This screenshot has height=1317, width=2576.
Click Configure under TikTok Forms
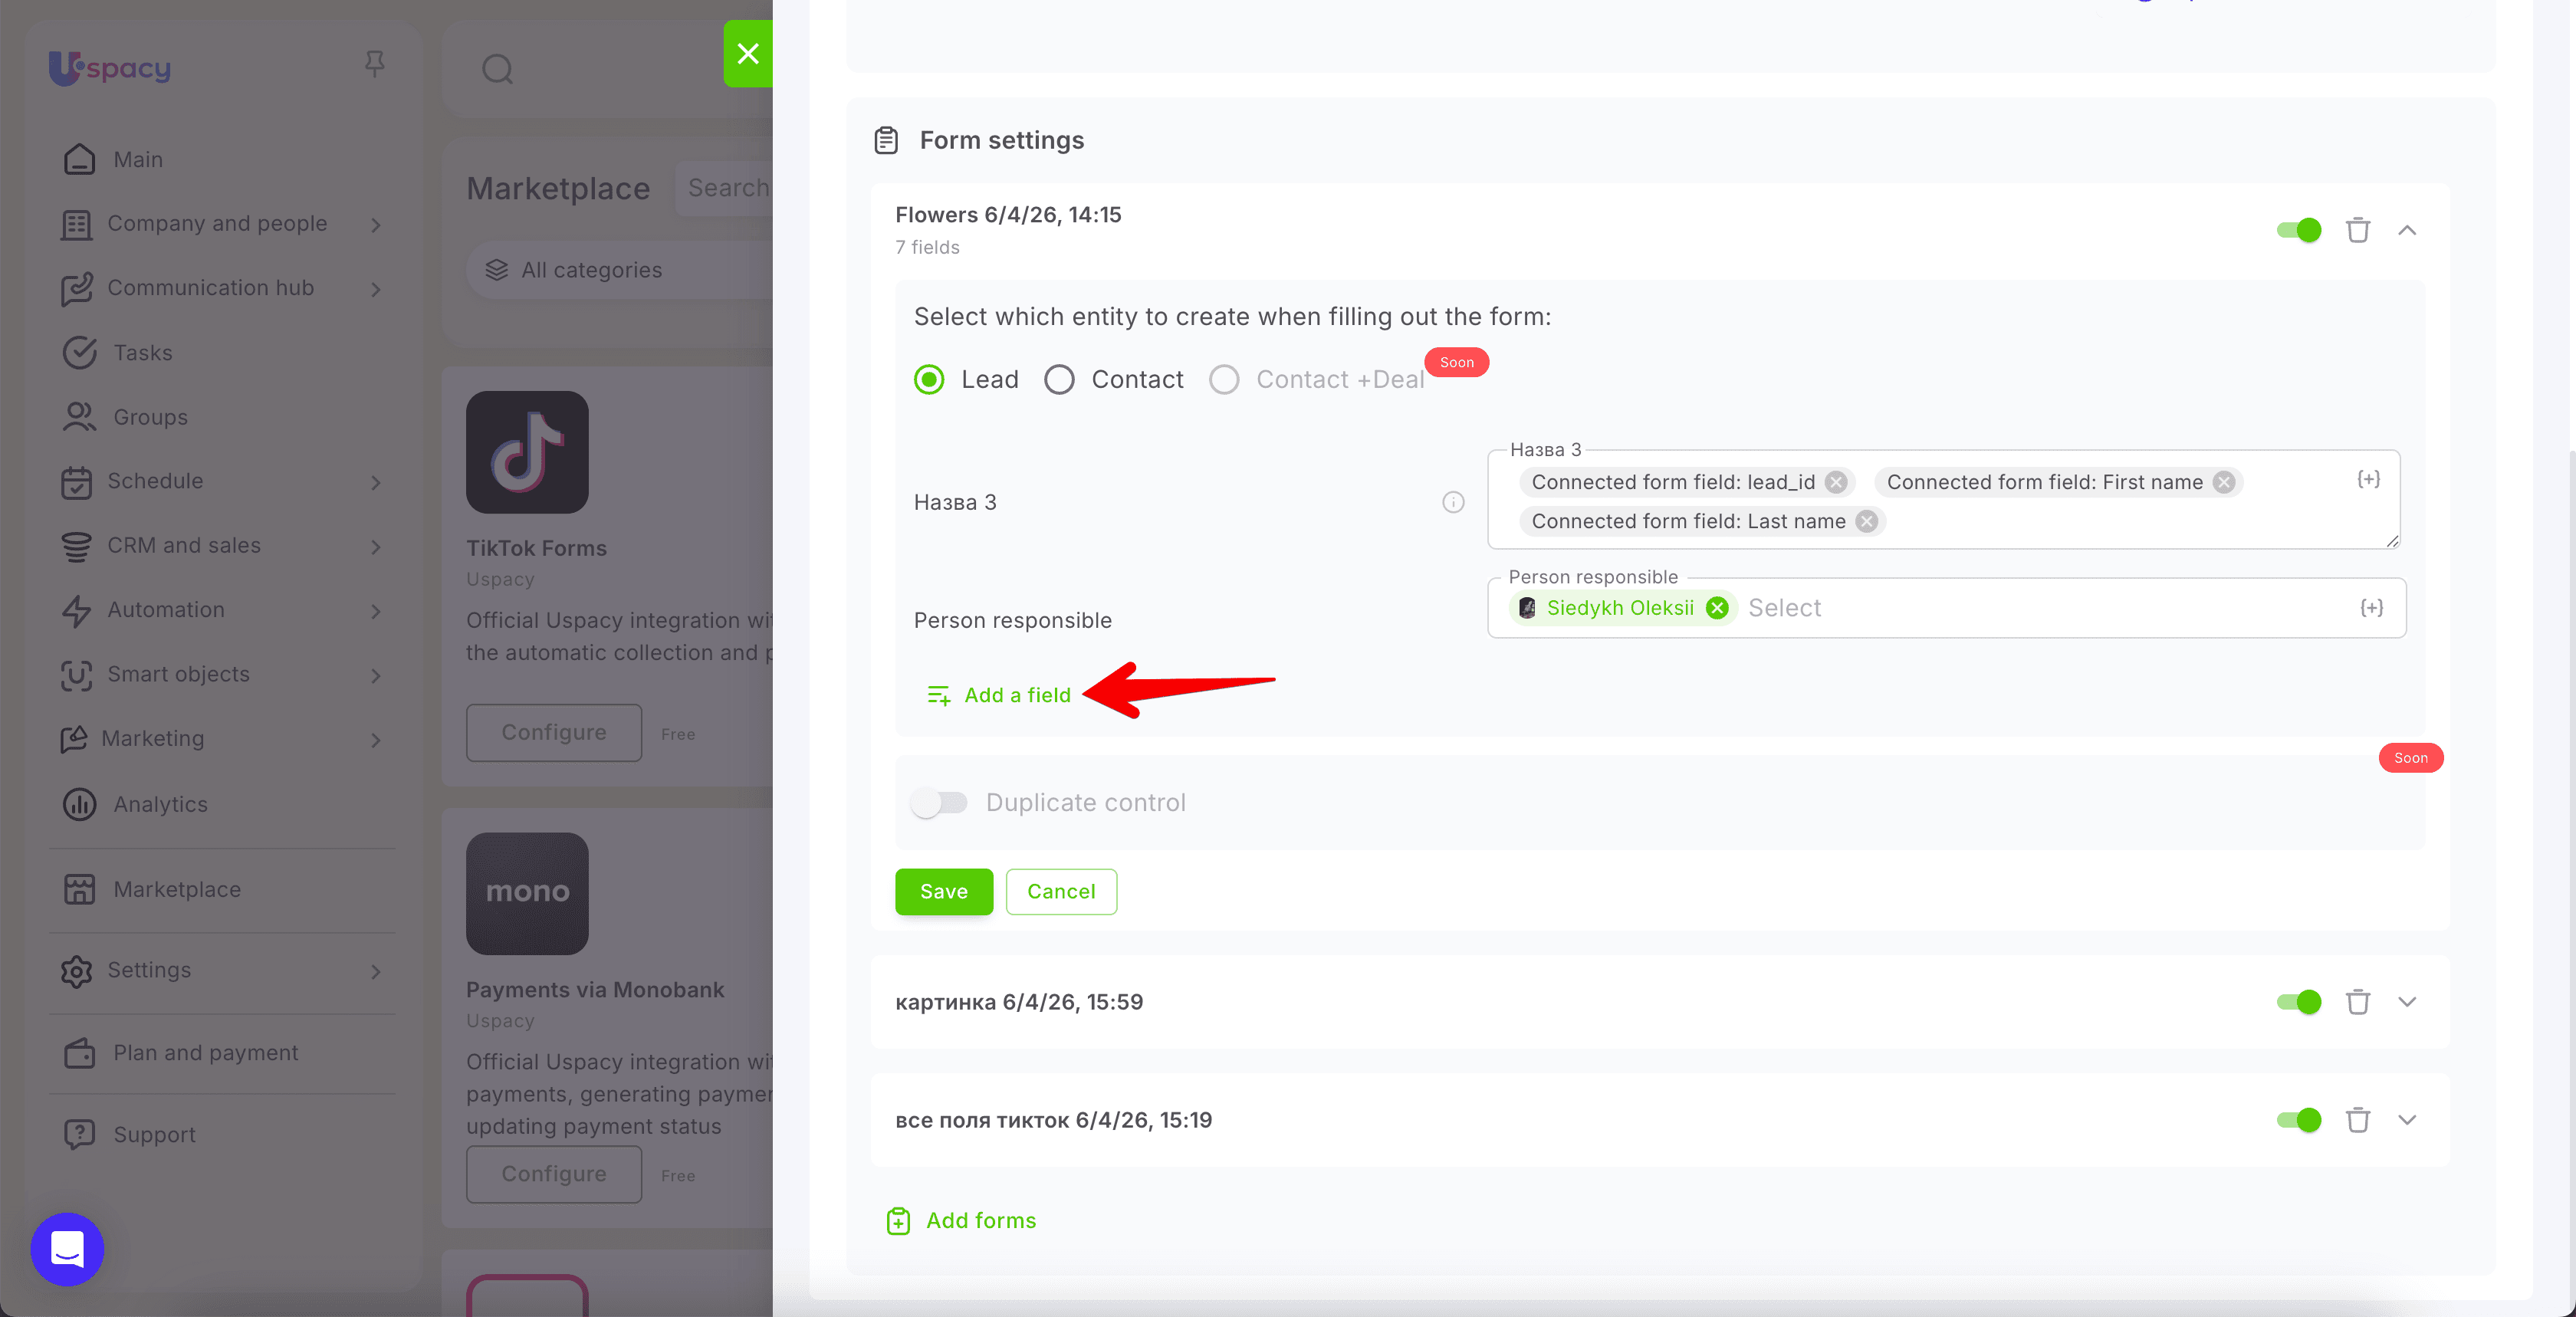[x=554, y=732]
